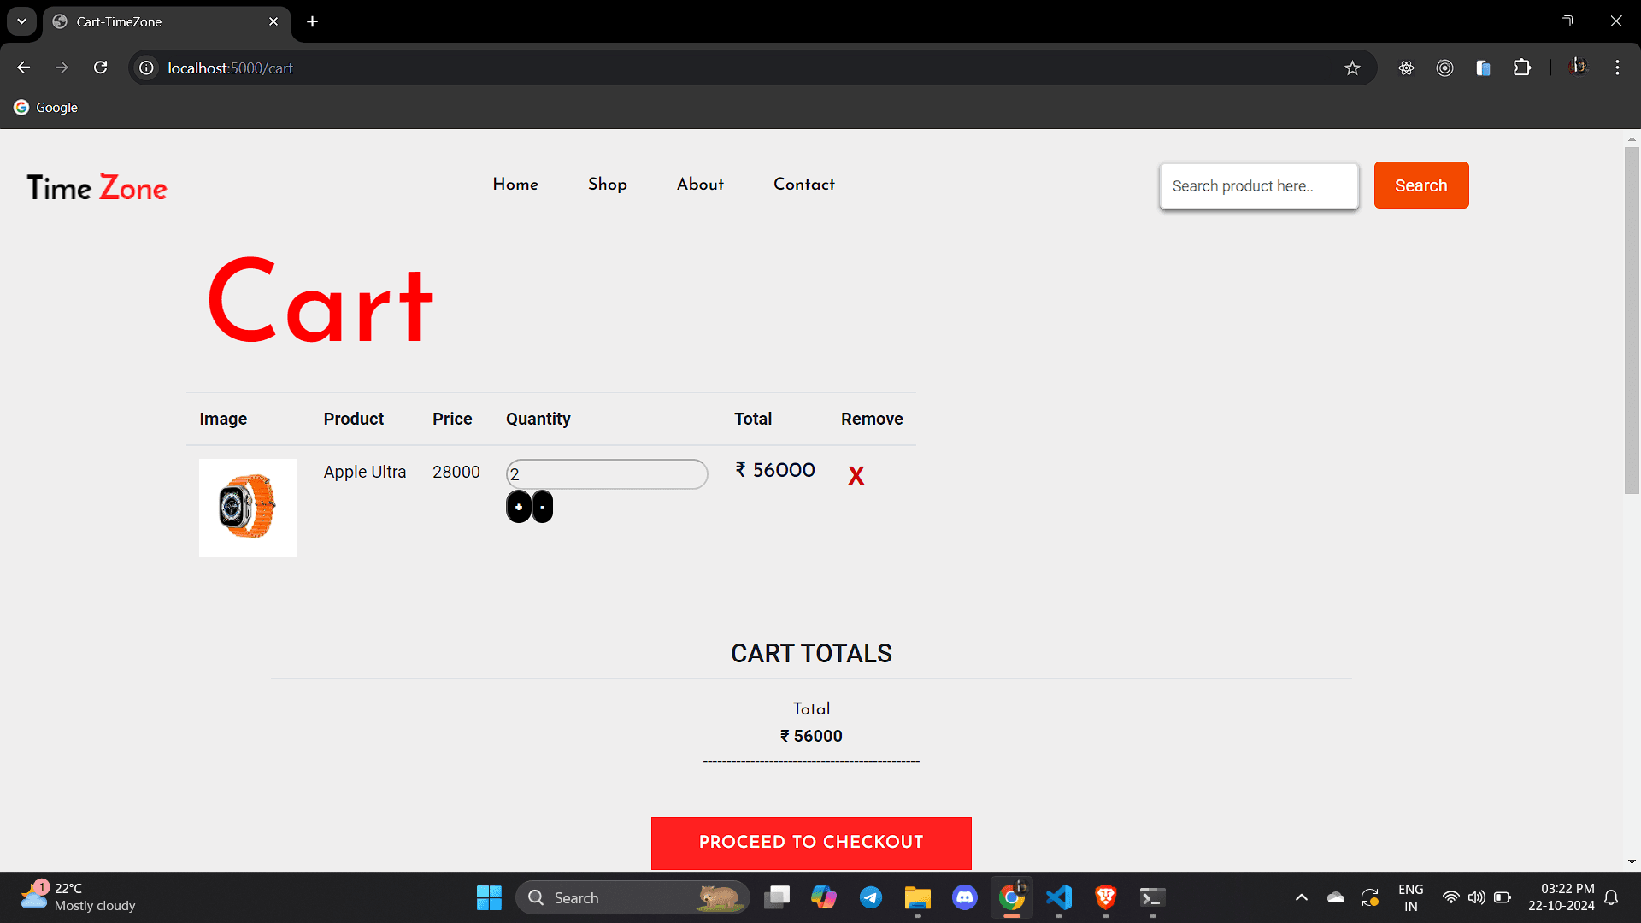Open the Google bookmark

click(x=46, y=107)
